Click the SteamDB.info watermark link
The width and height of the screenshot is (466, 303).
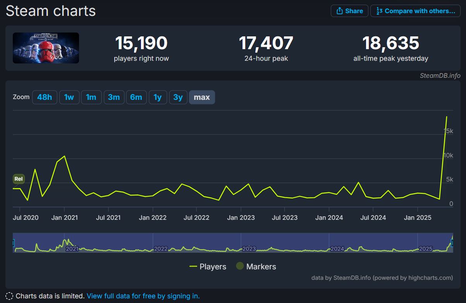(x=440, y=75)
